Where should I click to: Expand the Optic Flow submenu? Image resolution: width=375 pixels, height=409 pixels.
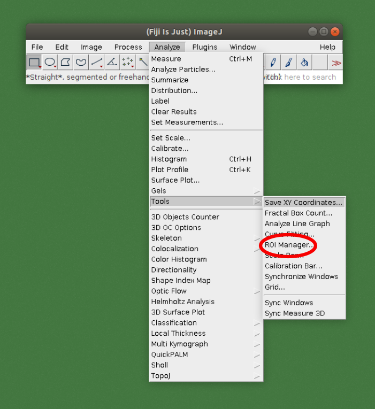coord(206,291)
